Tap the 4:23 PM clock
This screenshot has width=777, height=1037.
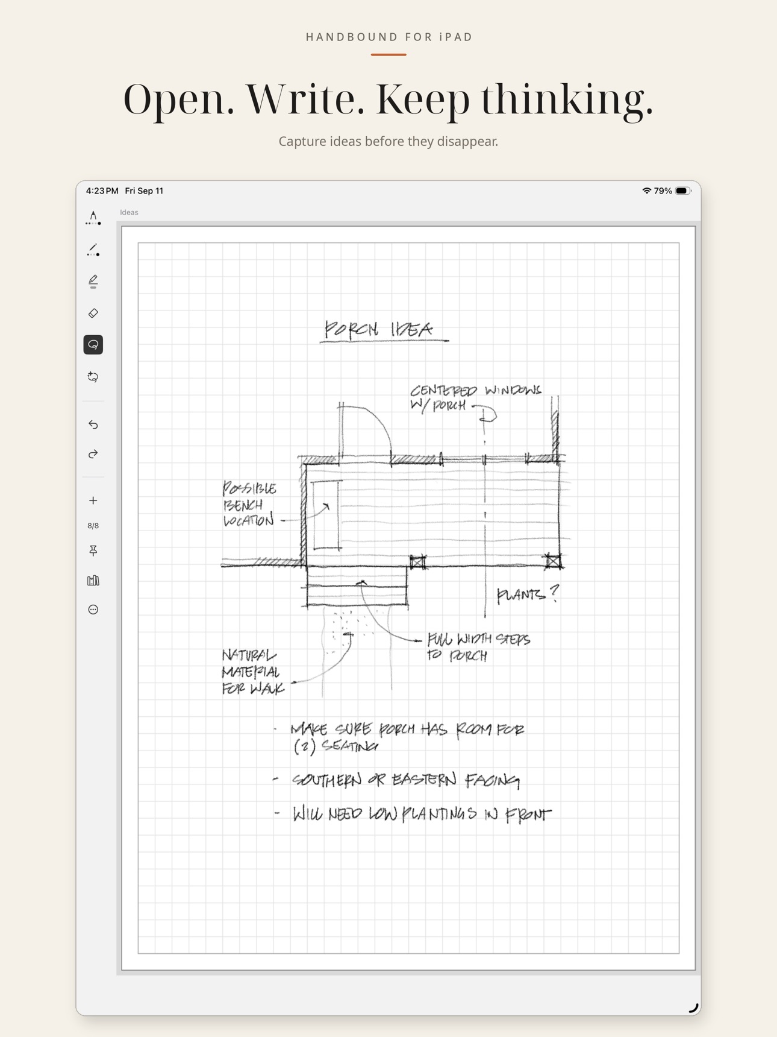(102, 191)
